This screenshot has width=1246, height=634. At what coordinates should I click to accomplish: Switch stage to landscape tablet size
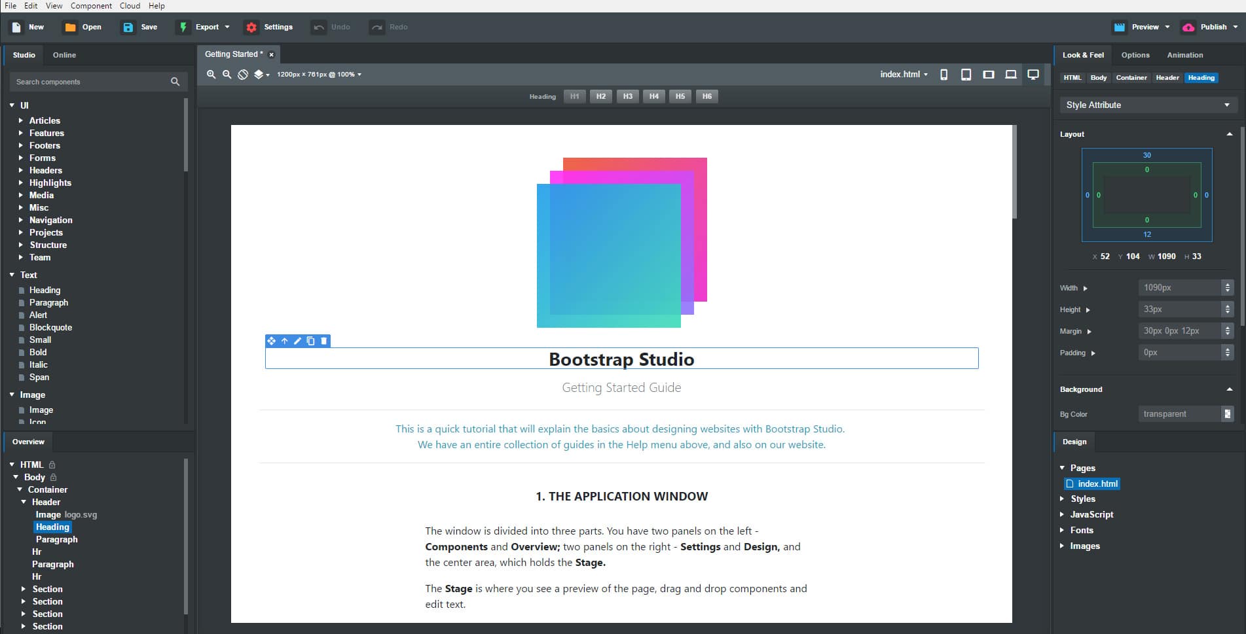(x=989, y=75)
